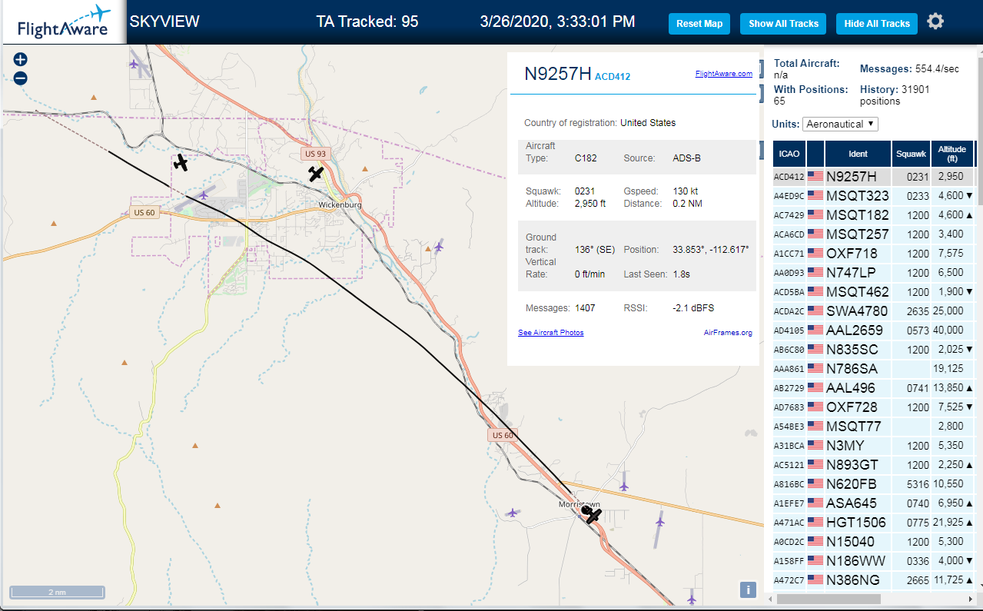
Task: Click the ACD412 ICAO code in detail panel
Action: click(x=613, y=76)
